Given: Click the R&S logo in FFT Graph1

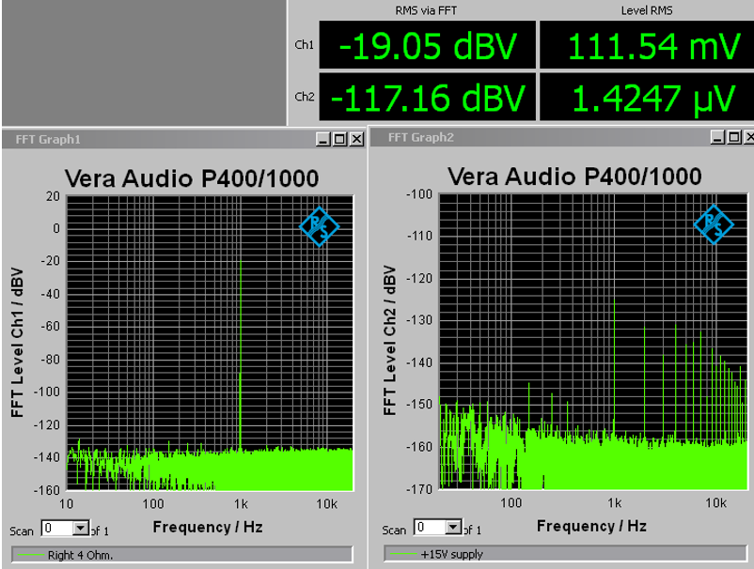Looking at the screenshot, I should click(319, 226).
